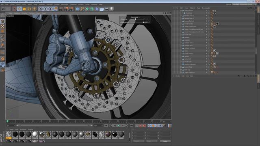
Task: Open Render Settings from the toolbar
Action: click(71, 9)
